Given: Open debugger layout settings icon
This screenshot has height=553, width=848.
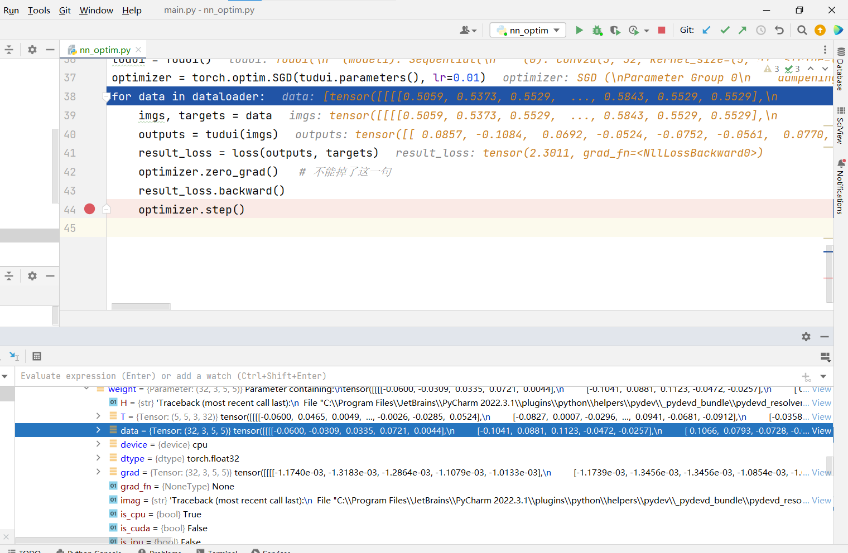Looking at the screenshot, I should click(826, 357).
